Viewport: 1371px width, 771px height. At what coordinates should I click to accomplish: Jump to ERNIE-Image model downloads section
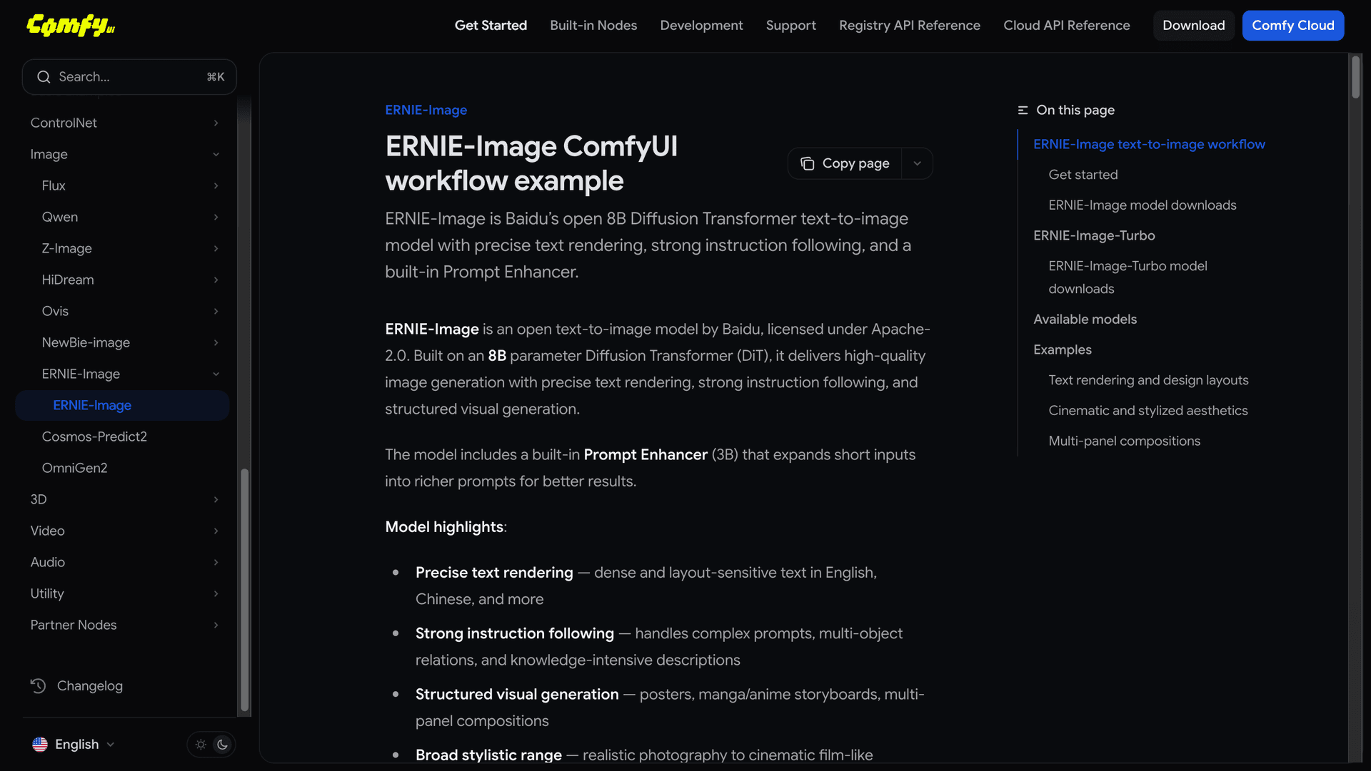click(x=1142, y=205)
